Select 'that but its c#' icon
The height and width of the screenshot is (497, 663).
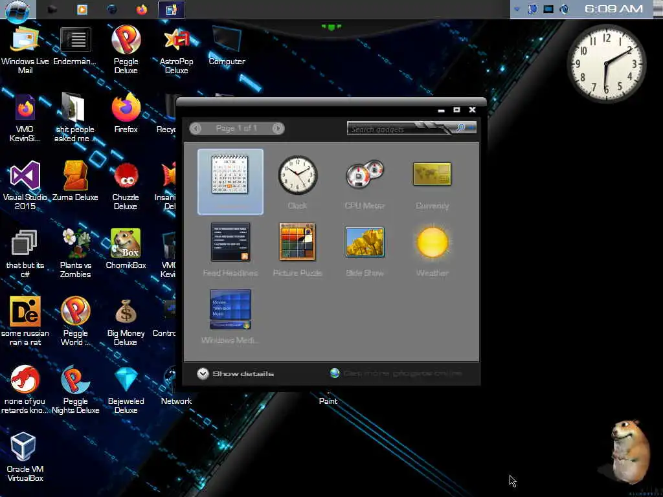point(25,254)
